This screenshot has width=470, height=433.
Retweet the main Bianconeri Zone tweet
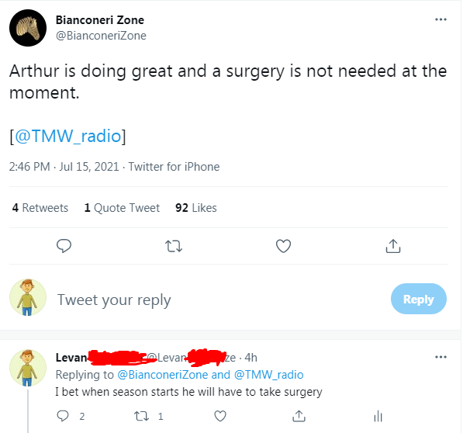pos(175,246)
